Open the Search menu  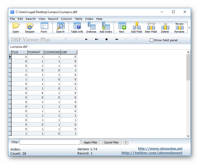tap(31, 19)
